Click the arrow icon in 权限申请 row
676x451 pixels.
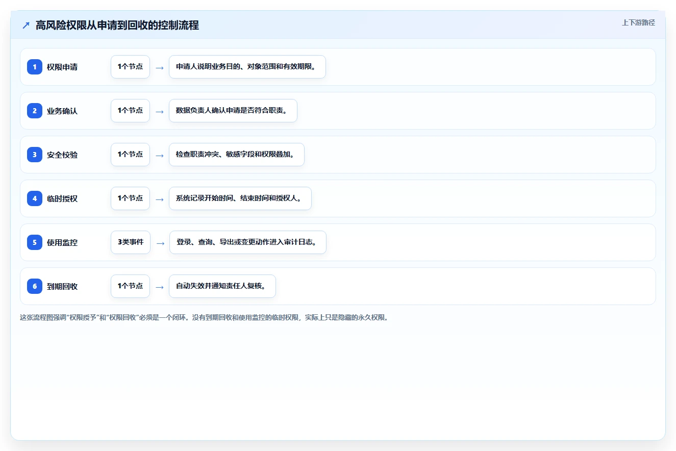point(160,67)
